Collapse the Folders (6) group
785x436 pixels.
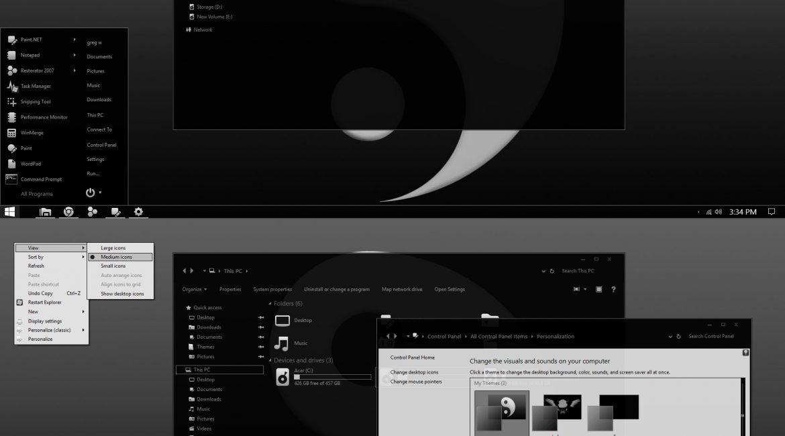tap(270, 303)
